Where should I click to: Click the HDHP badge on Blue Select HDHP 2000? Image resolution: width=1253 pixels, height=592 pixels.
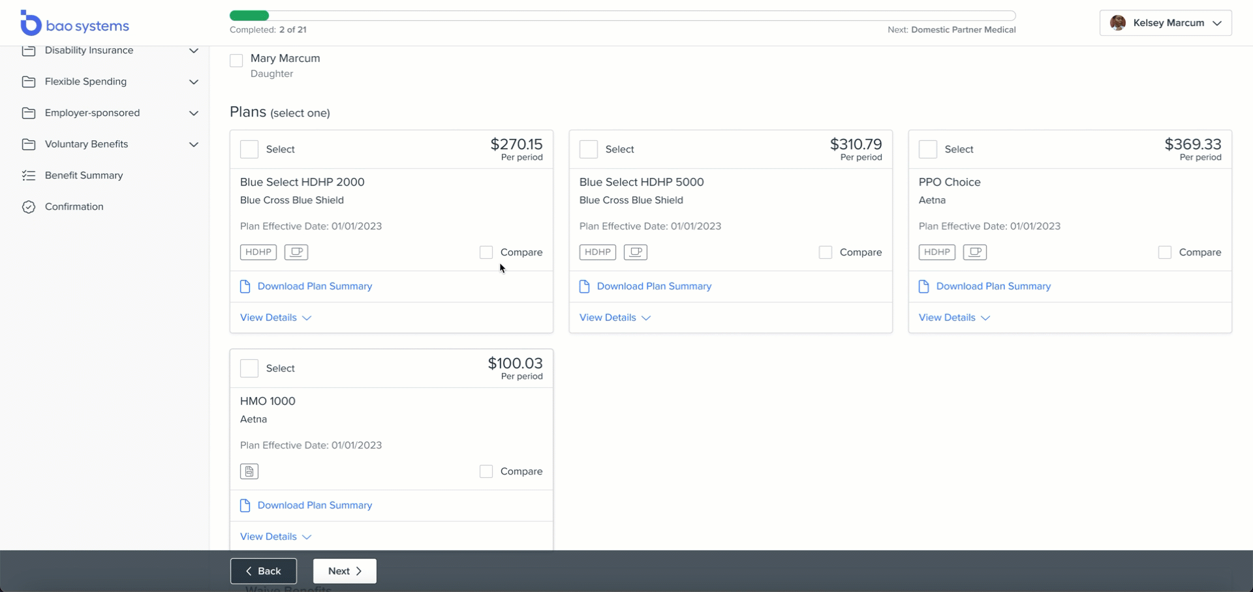pyautogui.click(x=258, y=252)
